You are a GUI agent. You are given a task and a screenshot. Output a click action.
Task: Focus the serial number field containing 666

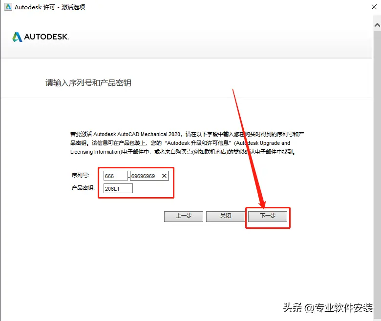(x=115, y=176)
